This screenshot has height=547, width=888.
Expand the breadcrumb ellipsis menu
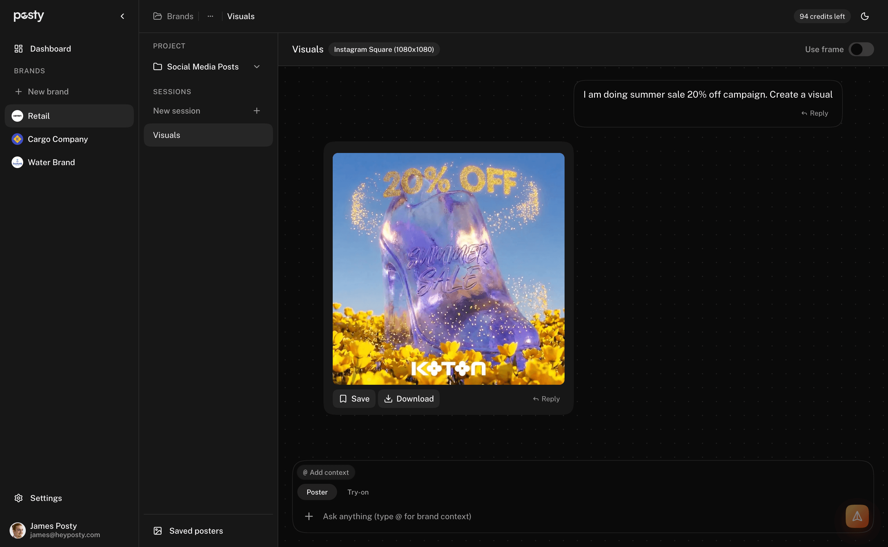(x=210, y=16)
